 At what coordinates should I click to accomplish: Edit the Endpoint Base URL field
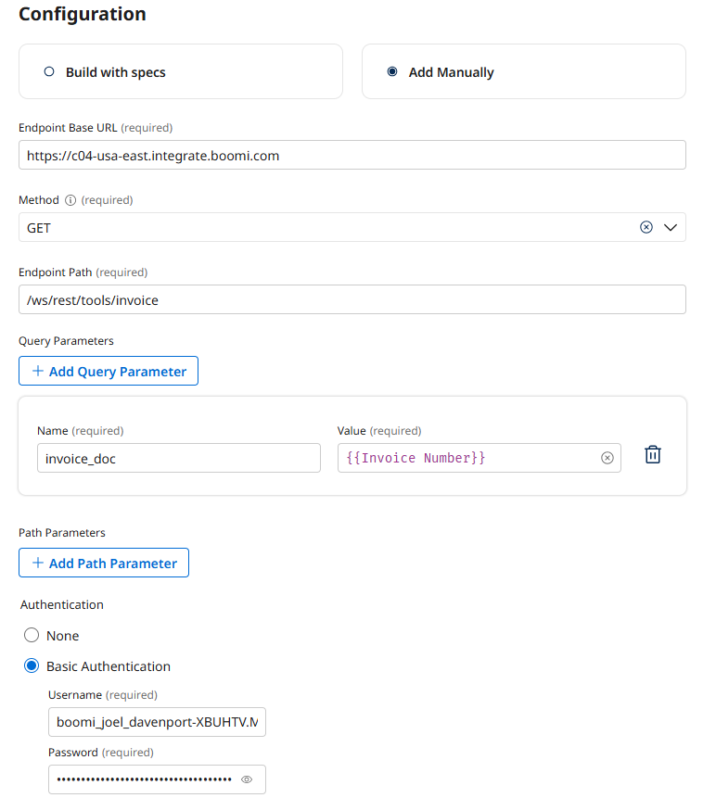click(x=352, y=155)
